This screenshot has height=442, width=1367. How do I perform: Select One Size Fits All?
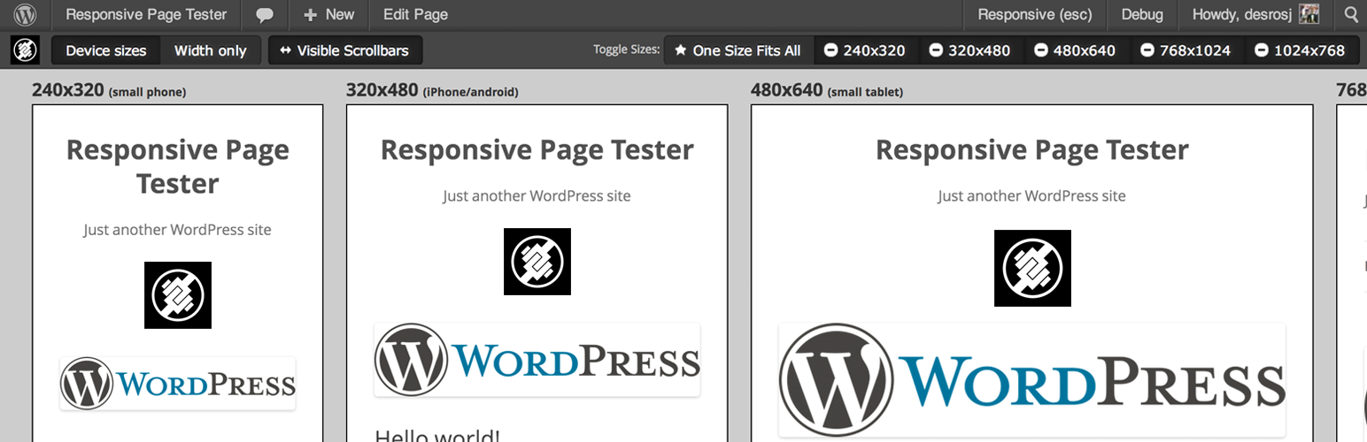(x=738, y=50)
